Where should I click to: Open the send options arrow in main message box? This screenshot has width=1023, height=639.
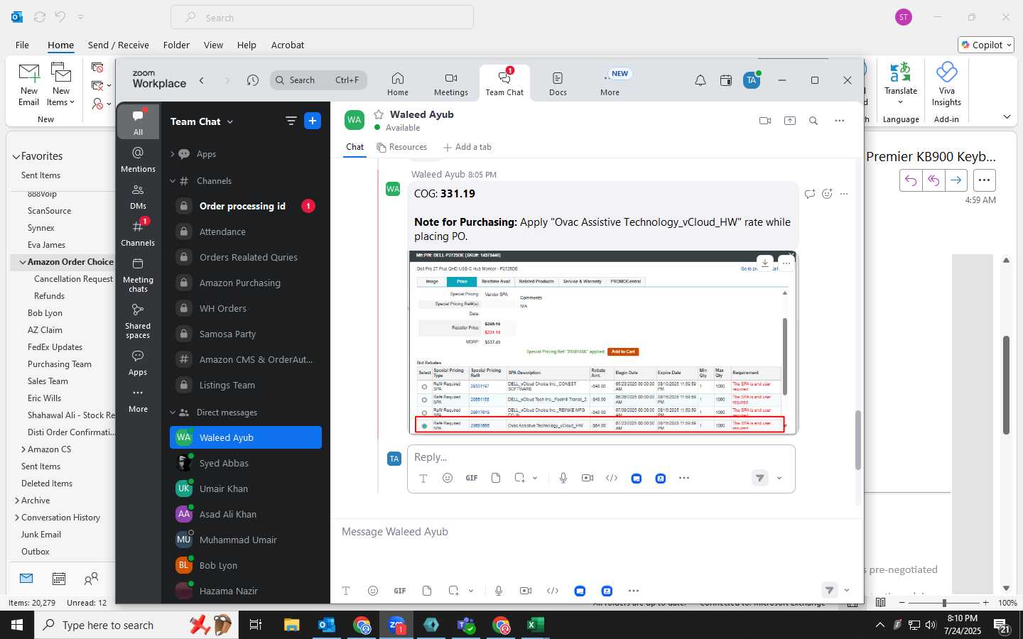click(x=846, y=590)
